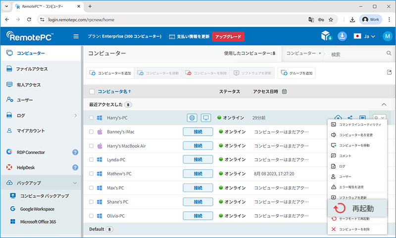The image size is (396, 238).
Task: Click 接続 for Olivia-PC
Action: [x=198, y=216]
